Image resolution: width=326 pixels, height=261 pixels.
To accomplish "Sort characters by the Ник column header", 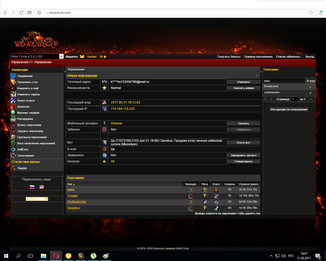I will [x=70, y=184].
